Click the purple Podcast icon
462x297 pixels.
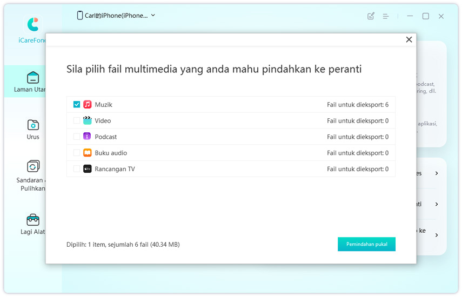point(88,137)
